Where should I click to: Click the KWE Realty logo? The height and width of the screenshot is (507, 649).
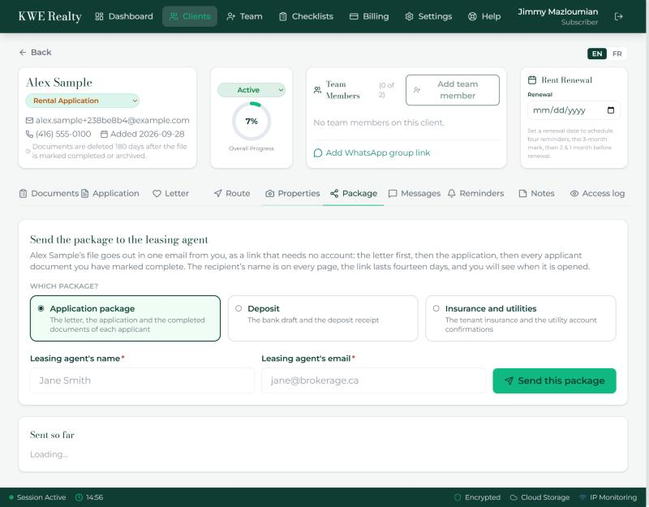50,16
